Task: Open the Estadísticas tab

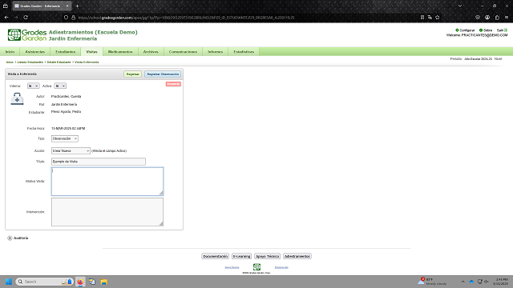Action: point(244,51)
